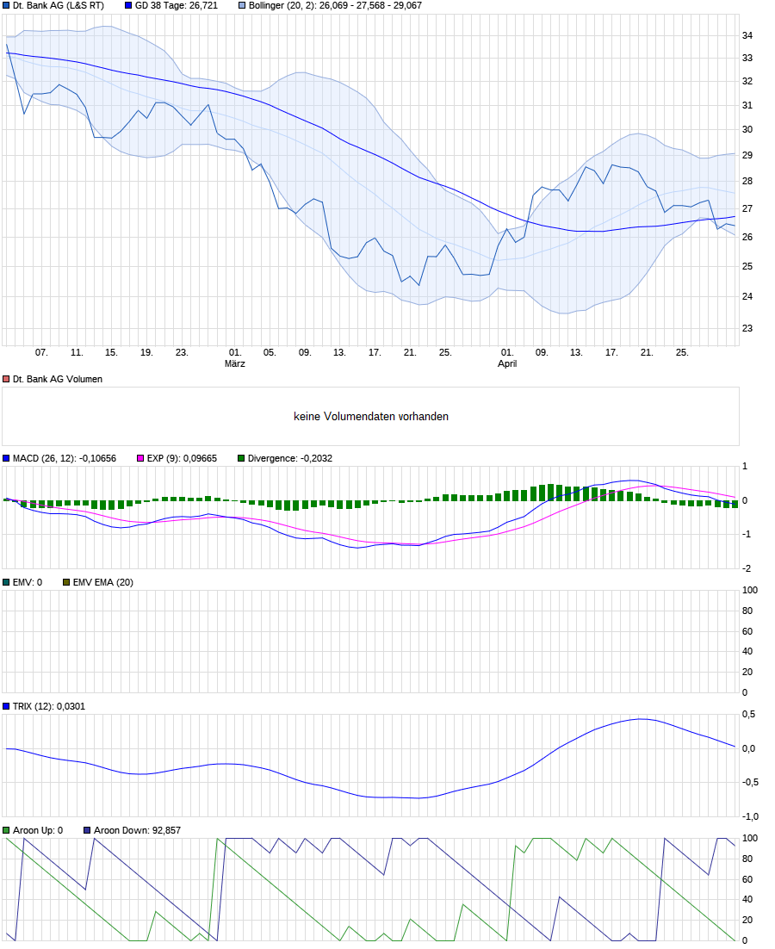This screenshot has height=949, width=775.
Task: Click the 'Divergence: -0,2032' label
Action: (x=290, y=458)
